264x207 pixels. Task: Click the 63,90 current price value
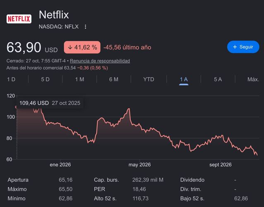(24, 47)
